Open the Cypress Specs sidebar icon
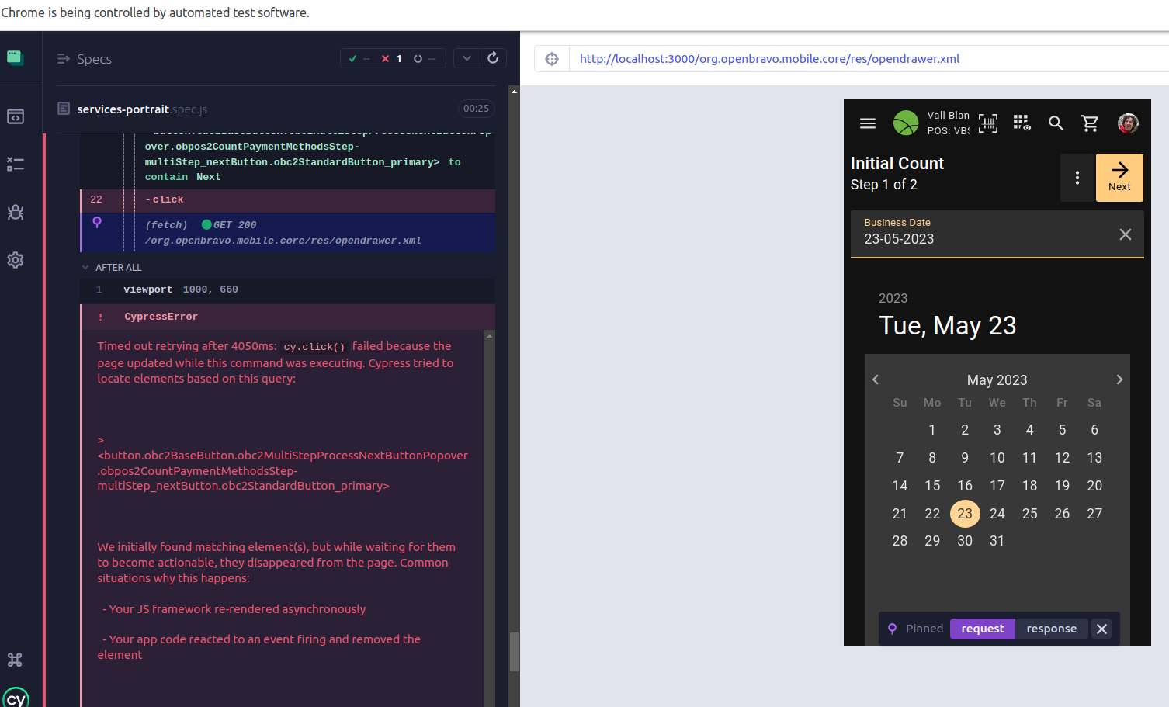This screenshot has height=707, width=1169. tap(16, 116)
